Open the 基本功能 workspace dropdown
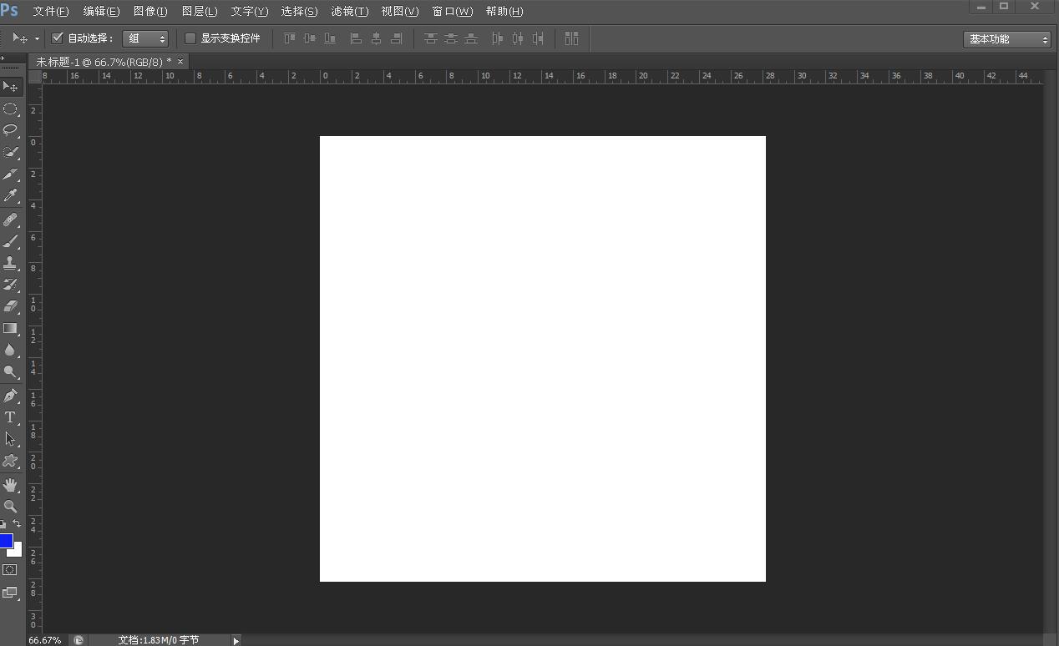 [x=1006, y=39]
